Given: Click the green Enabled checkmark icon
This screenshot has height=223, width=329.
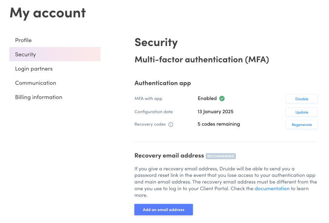Looking at the screenshot, I should pyautogui.click(x=222, y=99).
